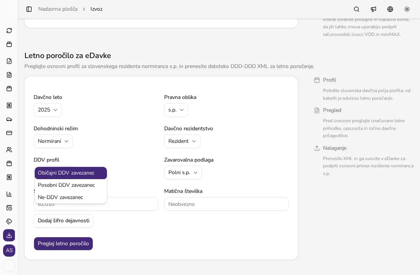Click the Zavarovalna podlaga label
420x275 pixels.
click(189, 160)
